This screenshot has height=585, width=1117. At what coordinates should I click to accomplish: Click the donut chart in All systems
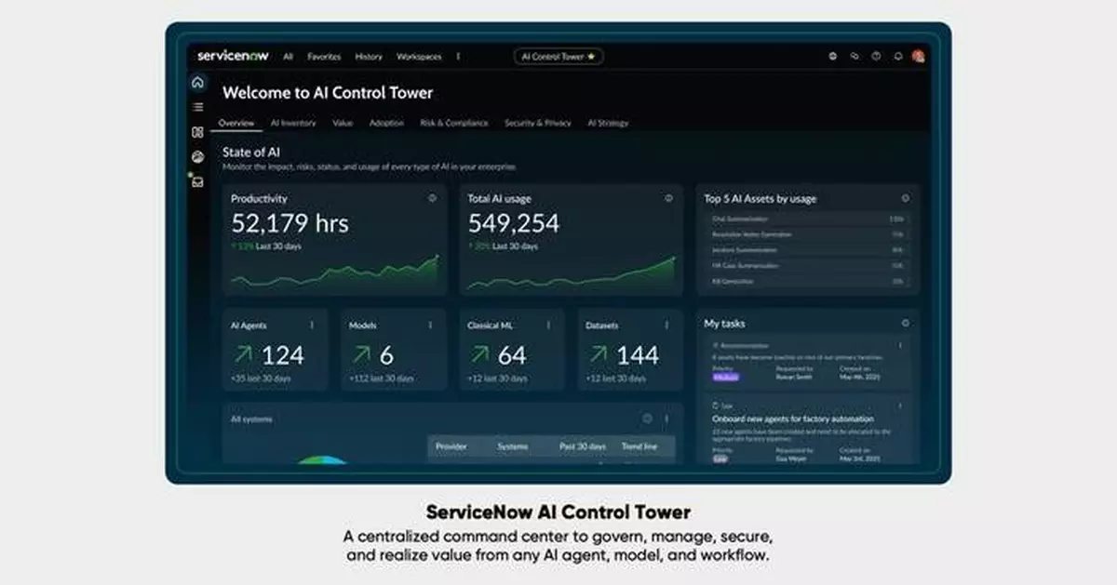[x=321, y=460]
